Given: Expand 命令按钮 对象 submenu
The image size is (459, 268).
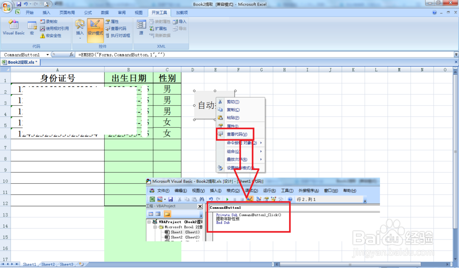Looking at the screenshot, I should pyautogui.click(x=241, y=143).
